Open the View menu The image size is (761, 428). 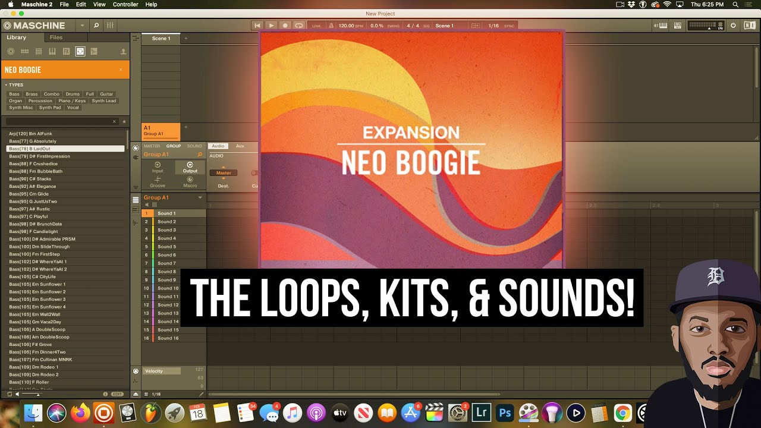pyautogui.click(x=99, y=4)
